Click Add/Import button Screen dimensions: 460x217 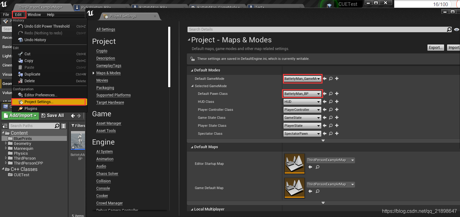coord(20,116)
